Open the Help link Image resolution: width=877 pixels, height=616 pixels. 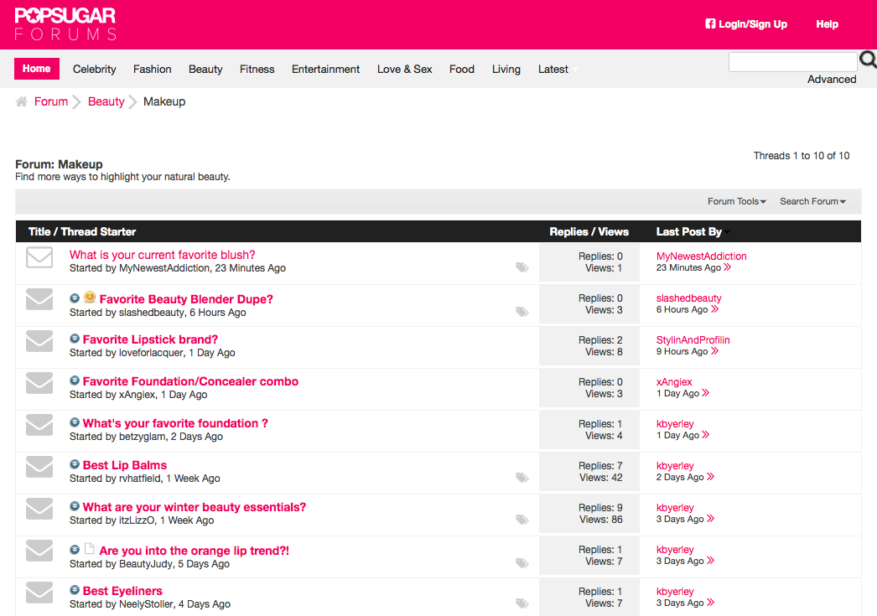(827, 24)
